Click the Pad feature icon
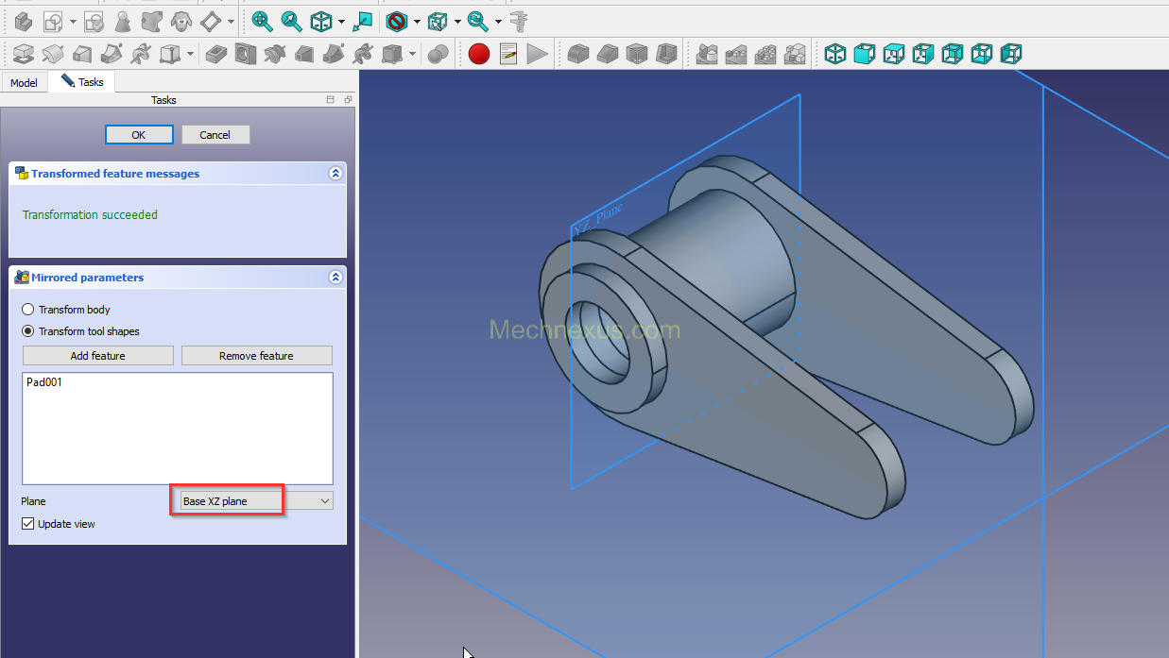 coord(24,54)
